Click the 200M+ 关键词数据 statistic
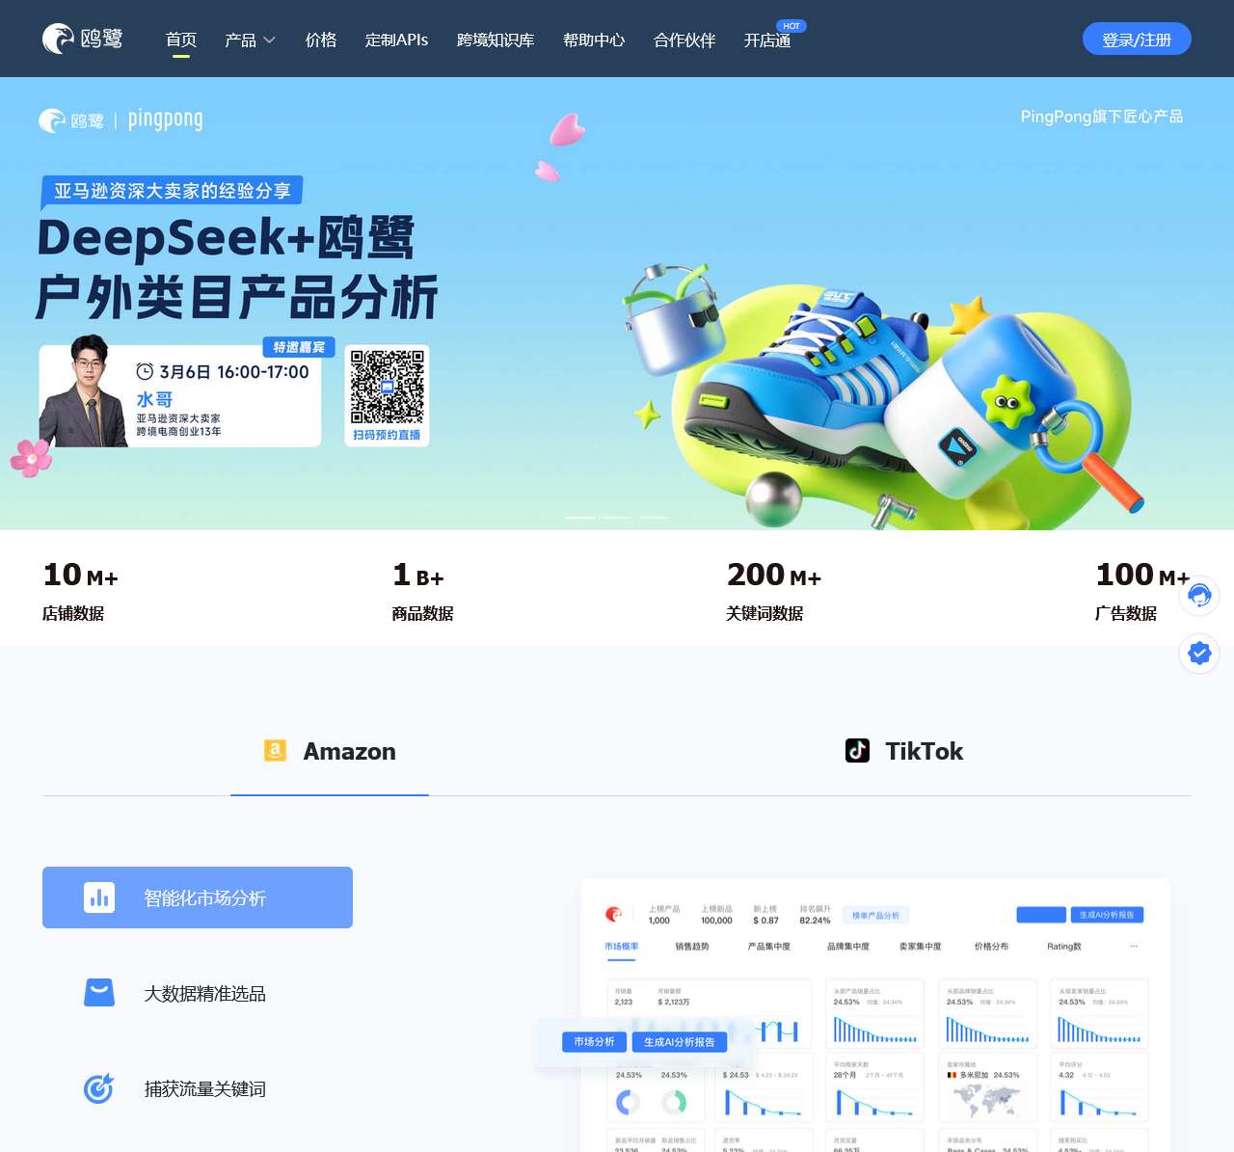 coord(774,591)
